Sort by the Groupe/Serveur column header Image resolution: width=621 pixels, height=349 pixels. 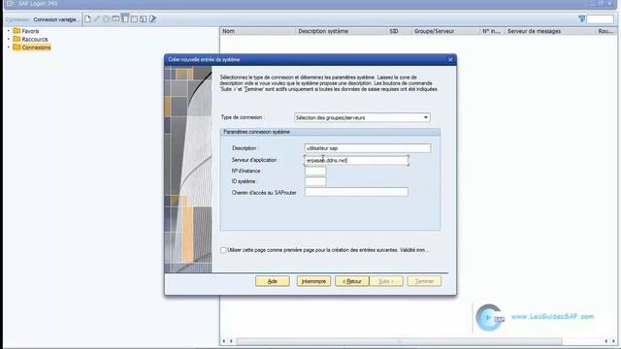445,31
